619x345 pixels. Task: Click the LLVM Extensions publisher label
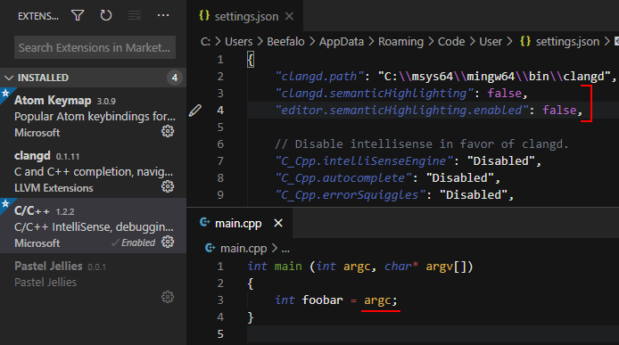click(54, 188)
